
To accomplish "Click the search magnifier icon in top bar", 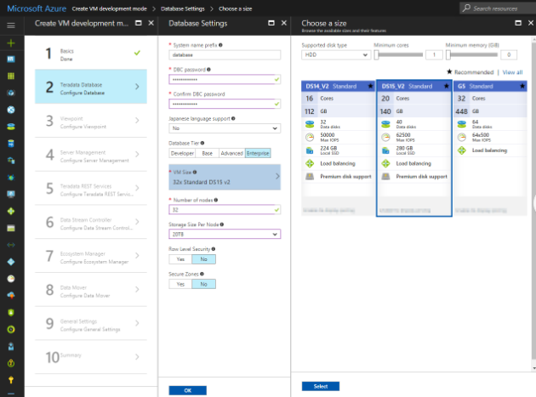I will click(467, 8).
